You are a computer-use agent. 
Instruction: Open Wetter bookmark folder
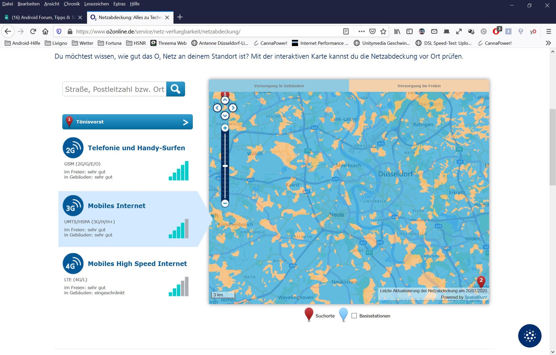pyautogui.click(x=83, y=43)
